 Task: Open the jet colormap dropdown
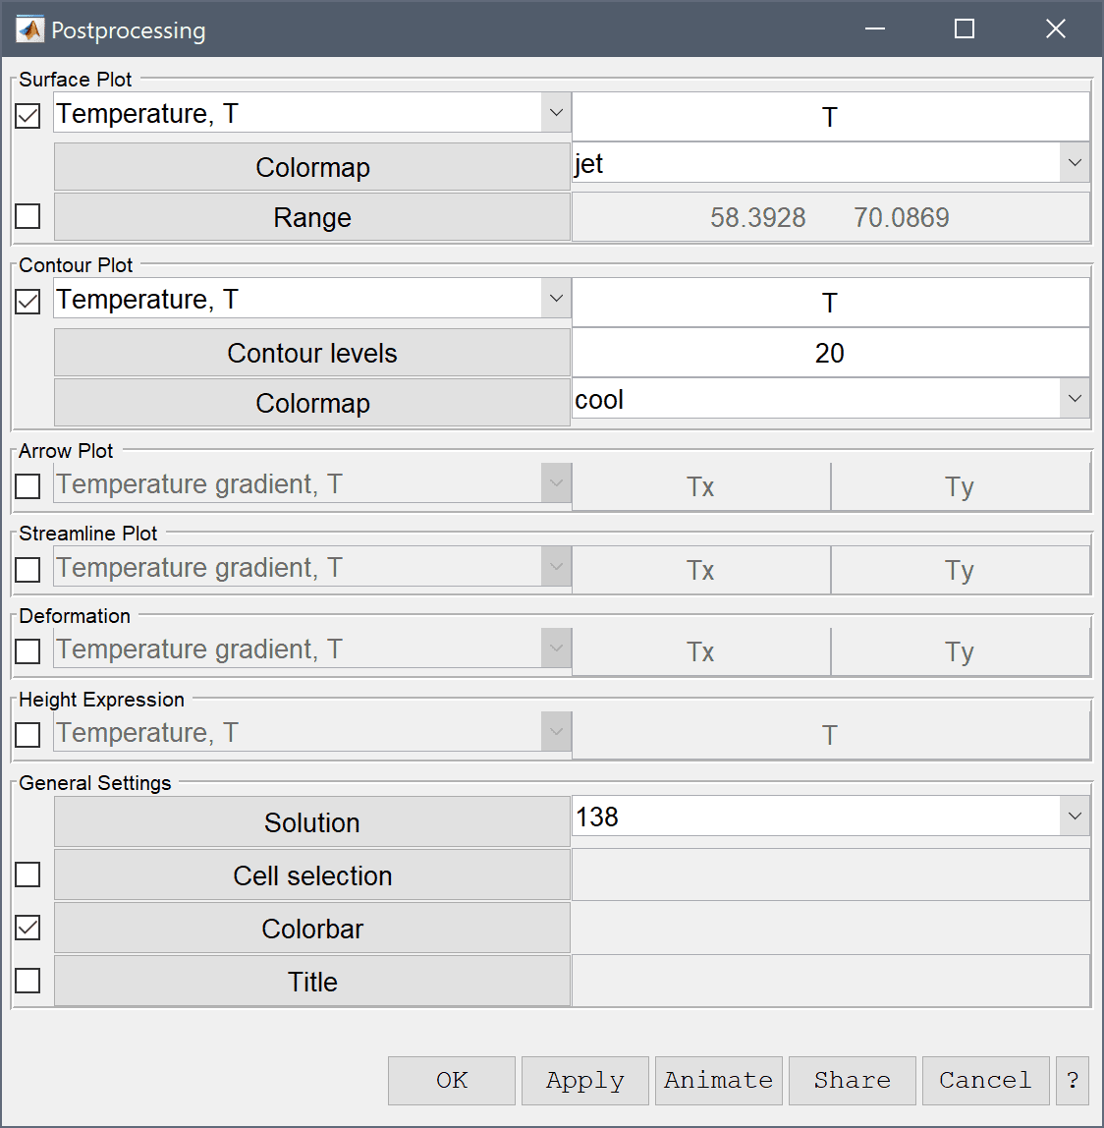[831, 162]
